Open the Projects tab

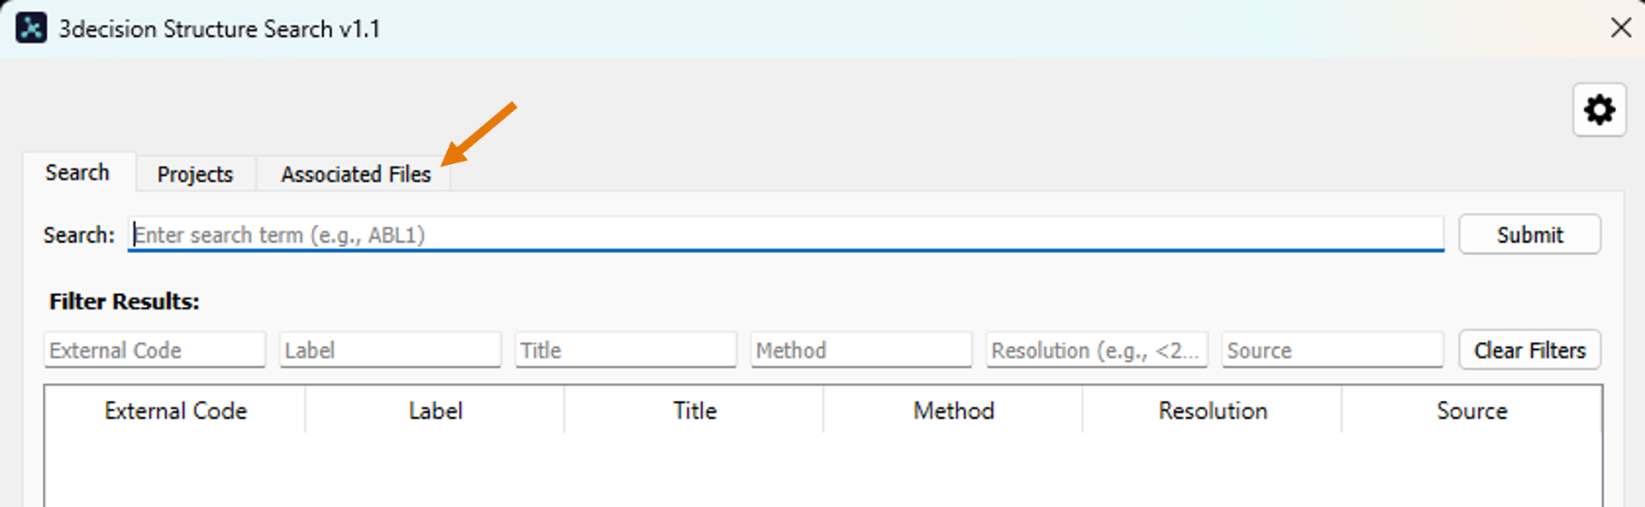click(x=195, y=174)
